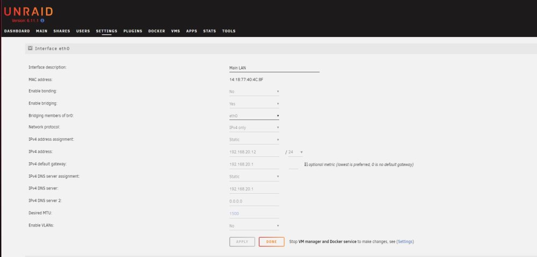Click the Desired MTU field
This screenshot has width=537, height=257.
[254, 213]
